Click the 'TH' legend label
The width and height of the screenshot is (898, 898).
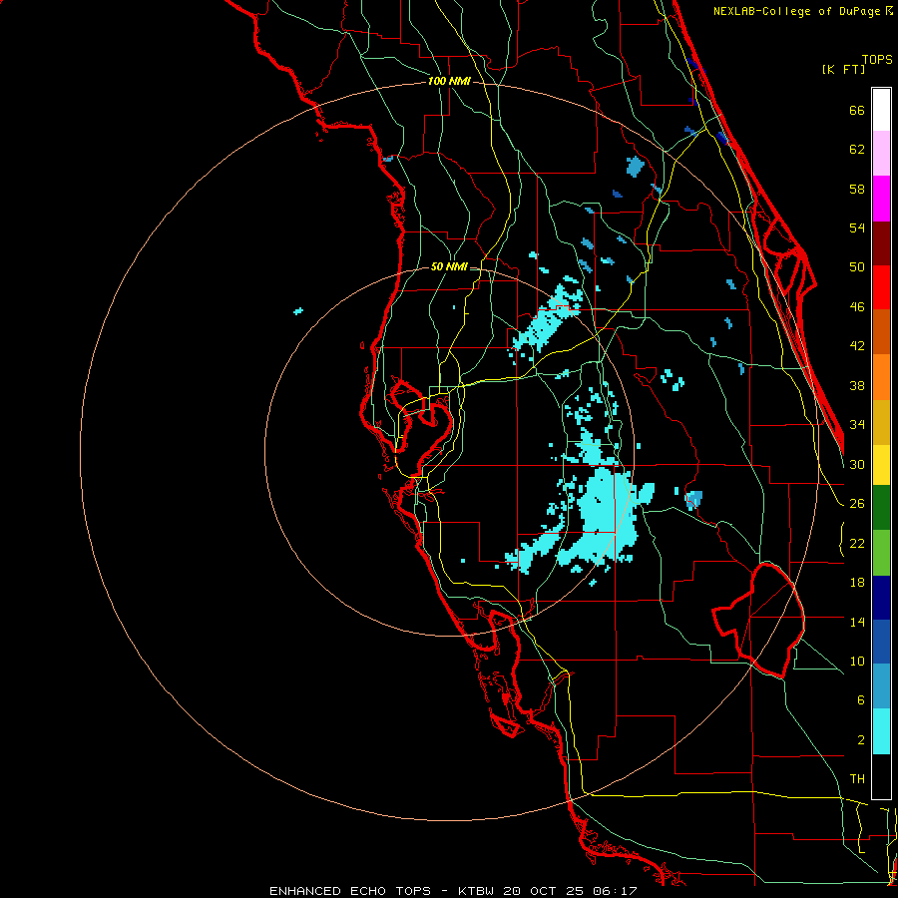coord(857,779)
